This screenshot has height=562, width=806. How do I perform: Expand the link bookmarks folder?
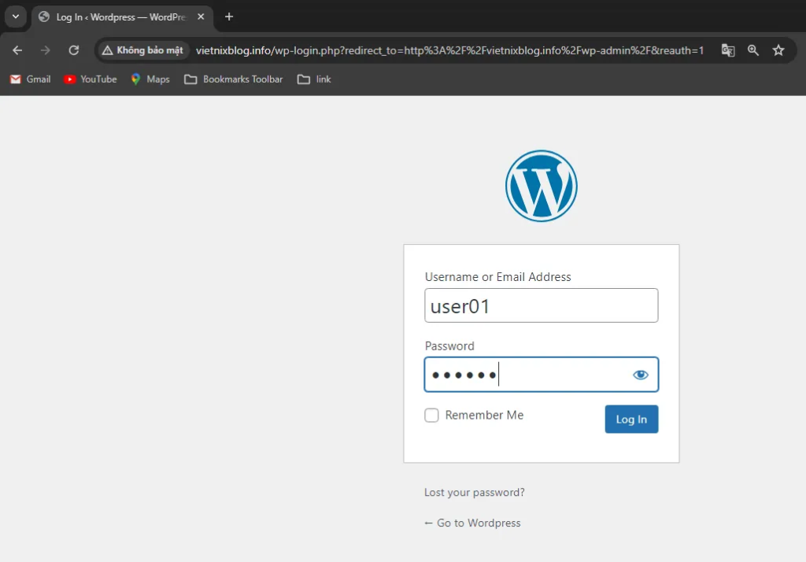(314, 79)
